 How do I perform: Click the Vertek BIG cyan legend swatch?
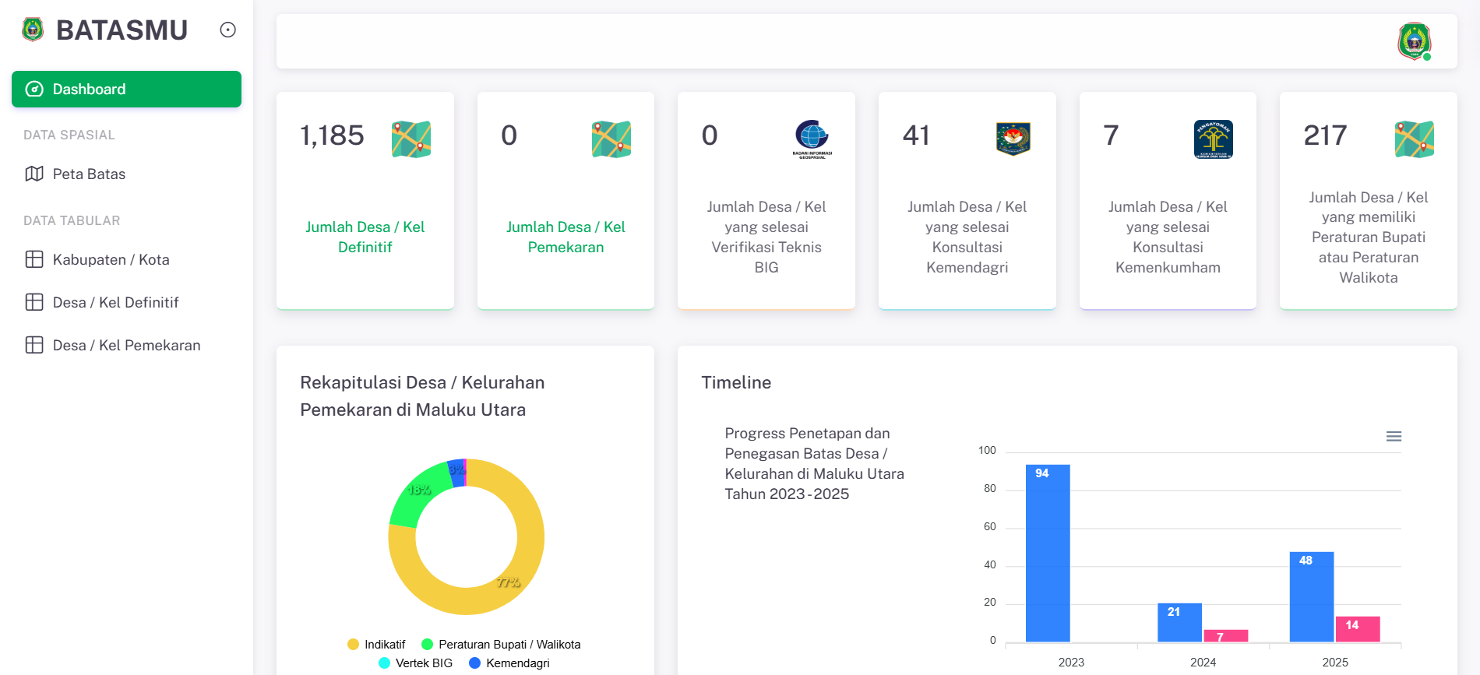[384, 663]
